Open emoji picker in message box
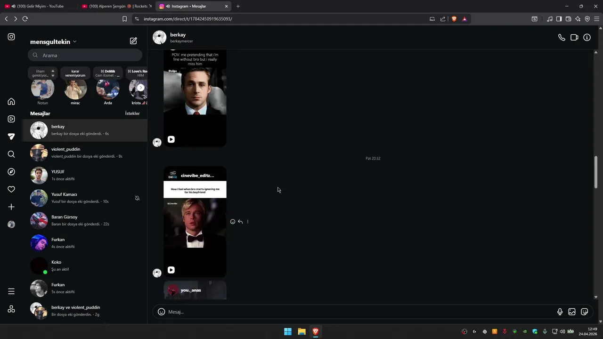Viewport: 603px width, 339px height. pos(161,312)
